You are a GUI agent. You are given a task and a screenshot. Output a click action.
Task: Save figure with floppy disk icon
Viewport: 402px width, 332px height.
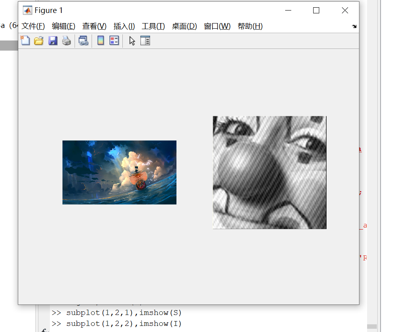(x=53, y=41)
